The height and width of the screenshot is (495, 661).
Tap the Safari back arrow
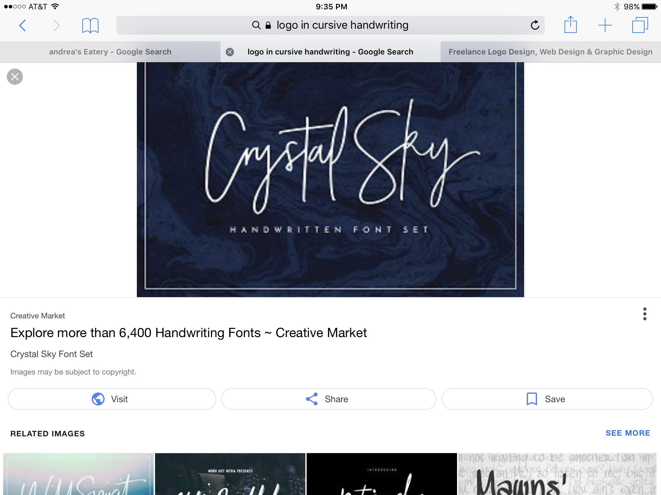pyautogui.click(x=22, y=25)
